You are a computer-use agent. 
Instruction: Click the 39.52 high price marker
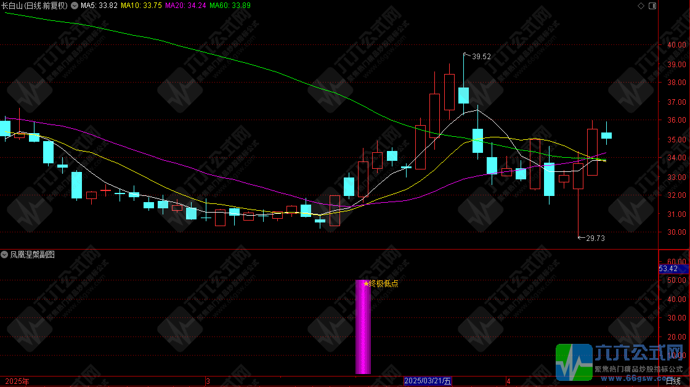point(481,57)
